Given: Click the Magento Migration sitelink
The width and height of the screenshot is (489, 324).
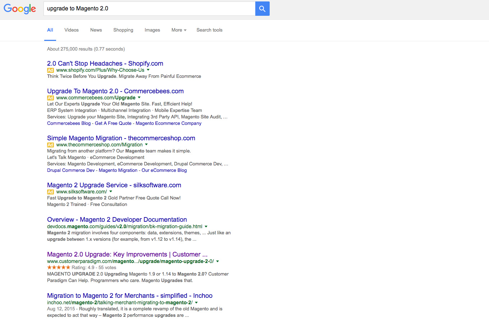Looking at the screenshot, I should click(x=118, y=170).
